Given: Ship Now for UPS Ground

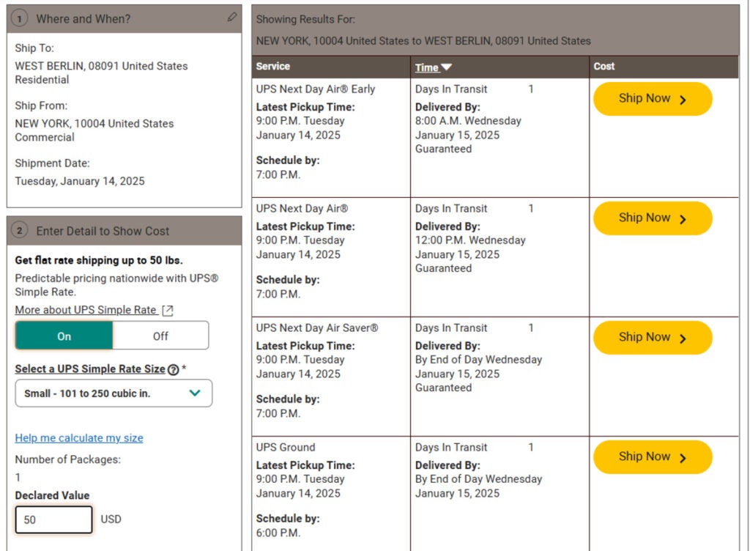Looking at the screenshot, I should click(x=653, y=456).
